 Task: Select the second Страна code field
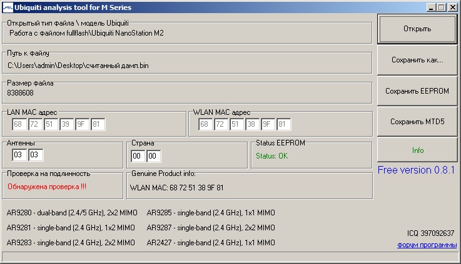(153, 155)
